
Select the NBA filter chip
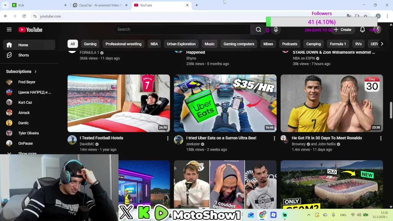[x=154, y=44]
